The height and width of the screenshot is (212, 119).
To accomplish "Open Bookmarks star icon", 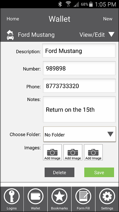I will click(x=59, y=196).
